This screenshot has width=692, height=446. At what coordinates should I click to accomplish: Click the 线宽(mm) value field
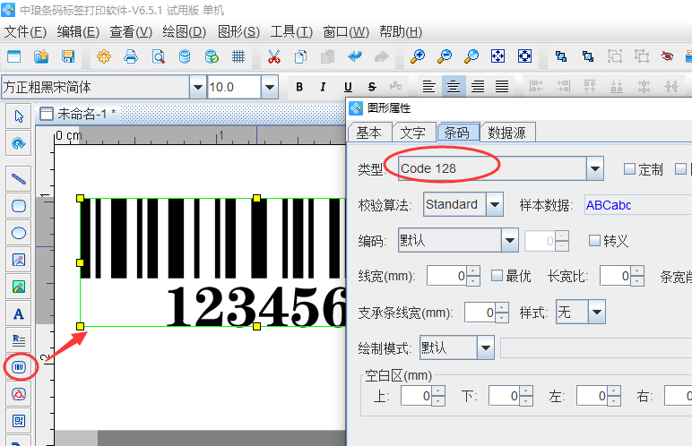(446, 276)
